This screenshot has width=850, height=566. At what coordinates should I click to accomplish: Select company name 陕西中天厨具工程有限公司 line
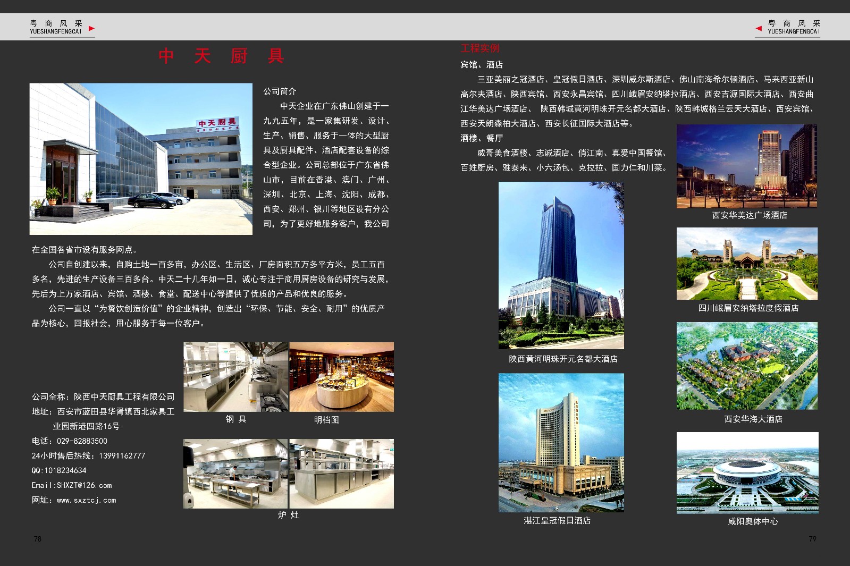(103, 397)
